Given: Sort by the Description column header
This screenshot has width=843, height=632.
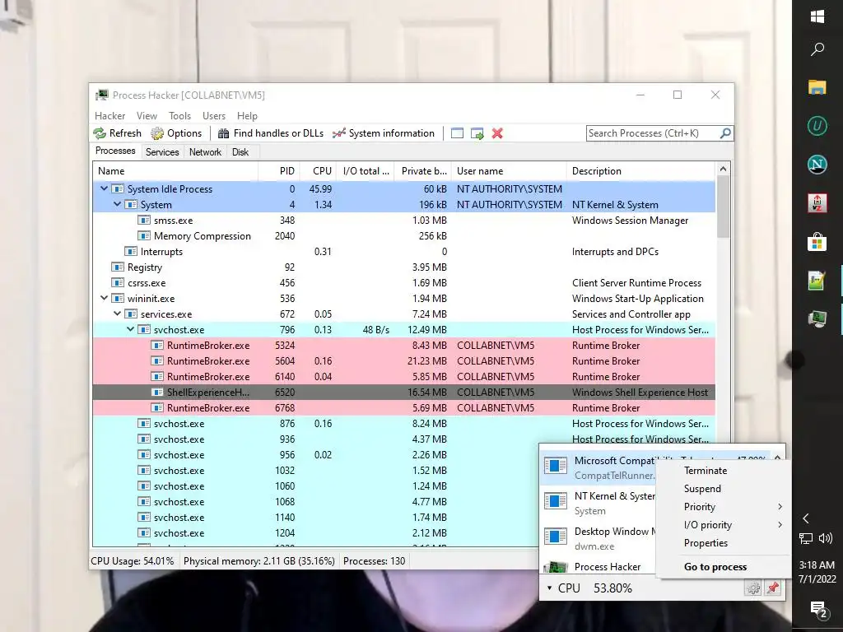Looking at the screenshot, I should [640, 171].
